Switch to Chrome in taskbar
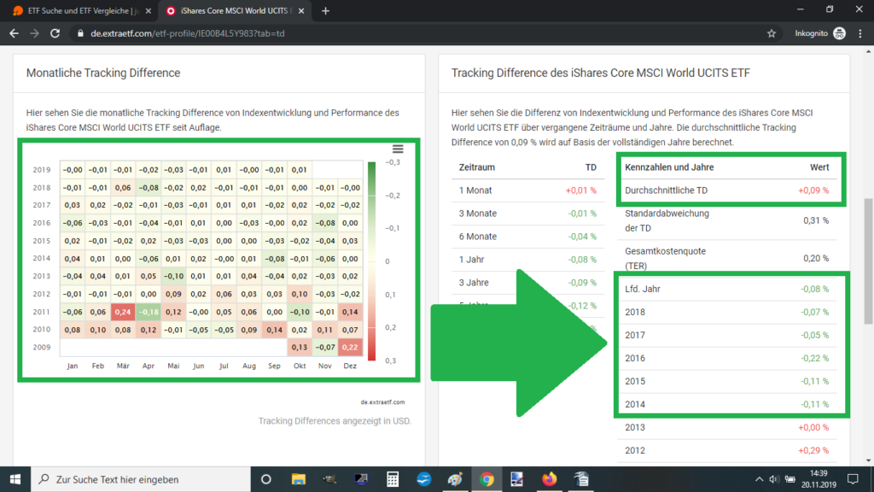Screen dimensions: 874x492 (487, 479)
